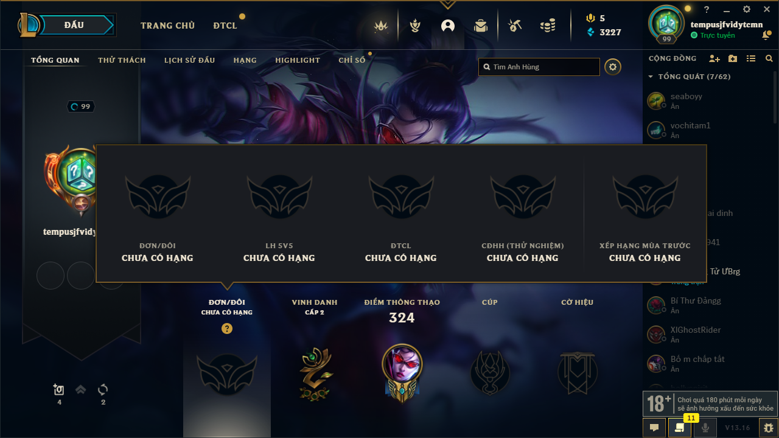Open the notifications bell under profile name
This screenshot has height=438, width=779.
pos(766,36)
